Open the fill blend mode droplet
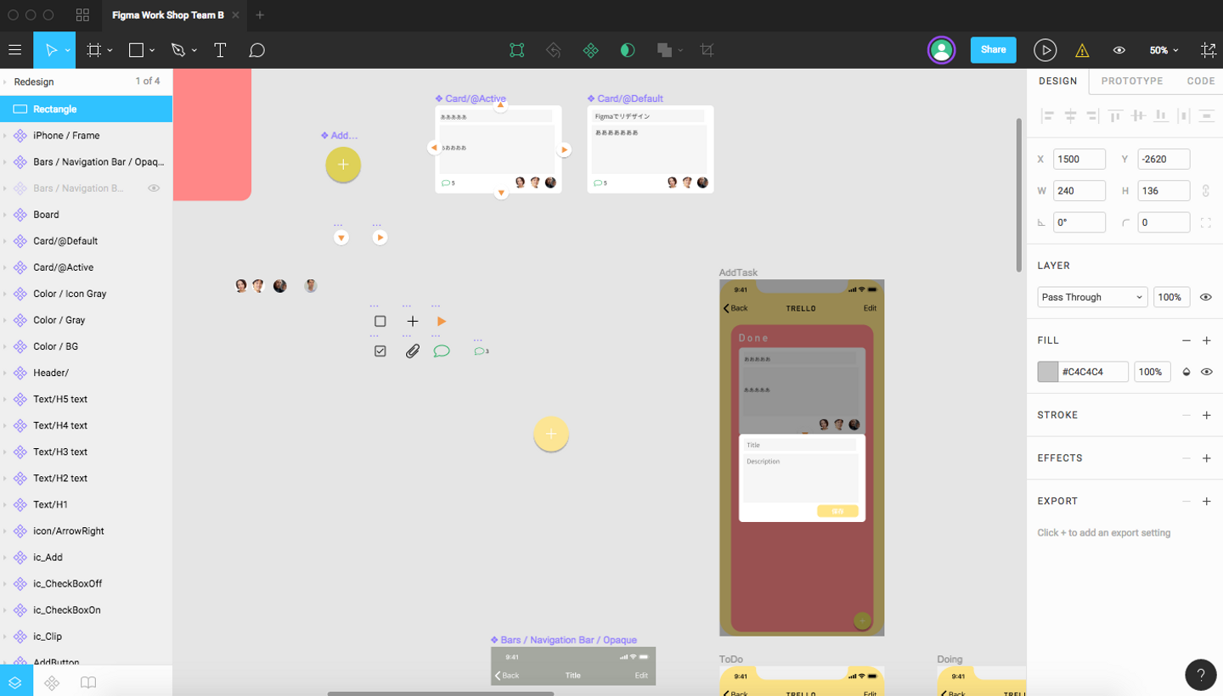1223x696 pixels. (x=1186, y=372)
